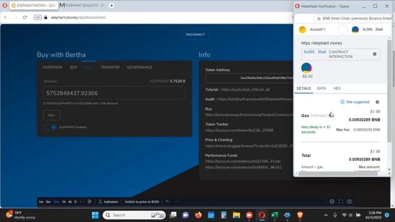
Task: Open Excel from the taskbar
Action: [x=275, y=215]
